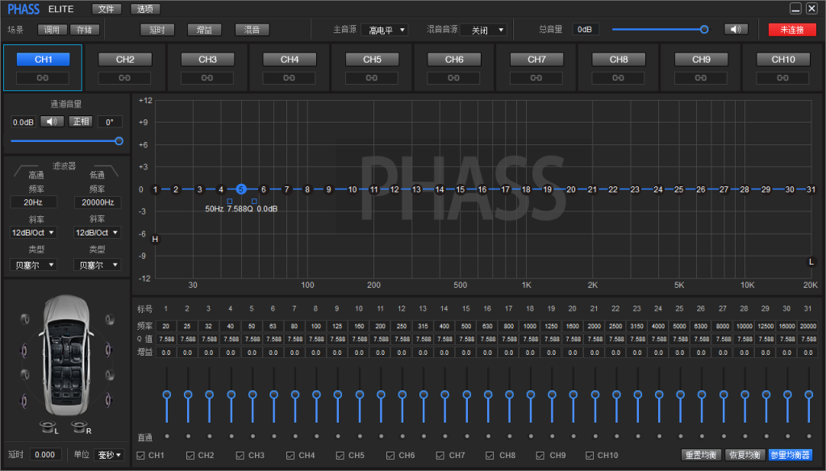The image size is (826, 471).
Task: Select the high-pass H marker on the graph
Action: click(x=155, y=240)
